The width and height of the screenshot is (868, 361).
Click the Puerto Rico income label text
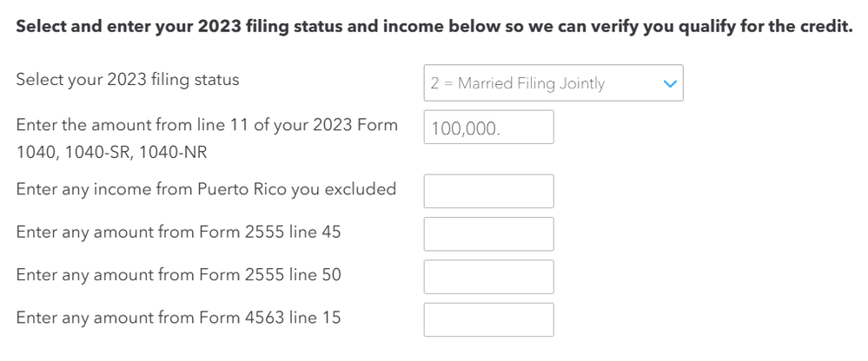pyautogui.click(x=206, y=189)
